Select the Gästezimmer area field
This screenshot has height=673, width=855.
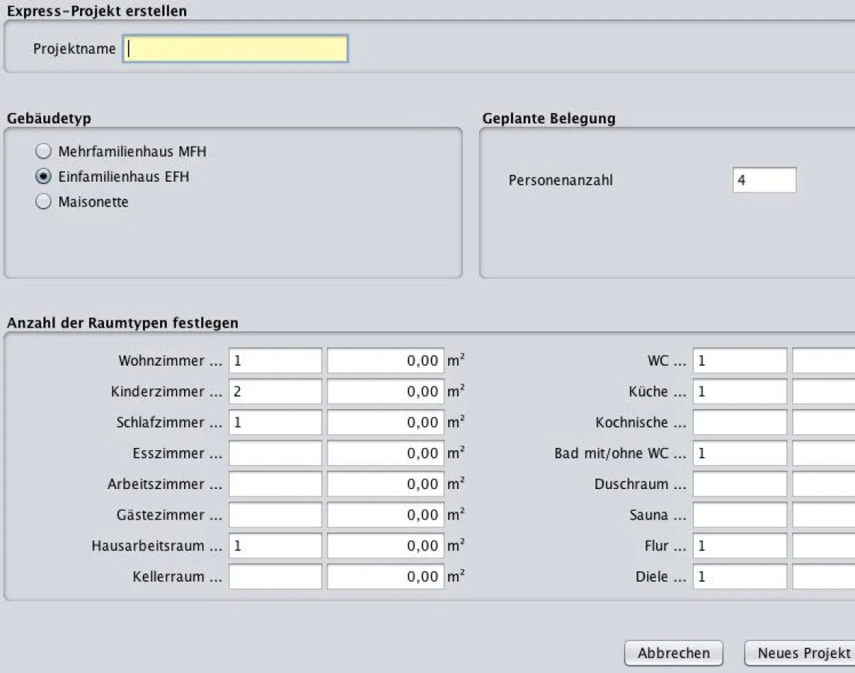click(385, 515)
